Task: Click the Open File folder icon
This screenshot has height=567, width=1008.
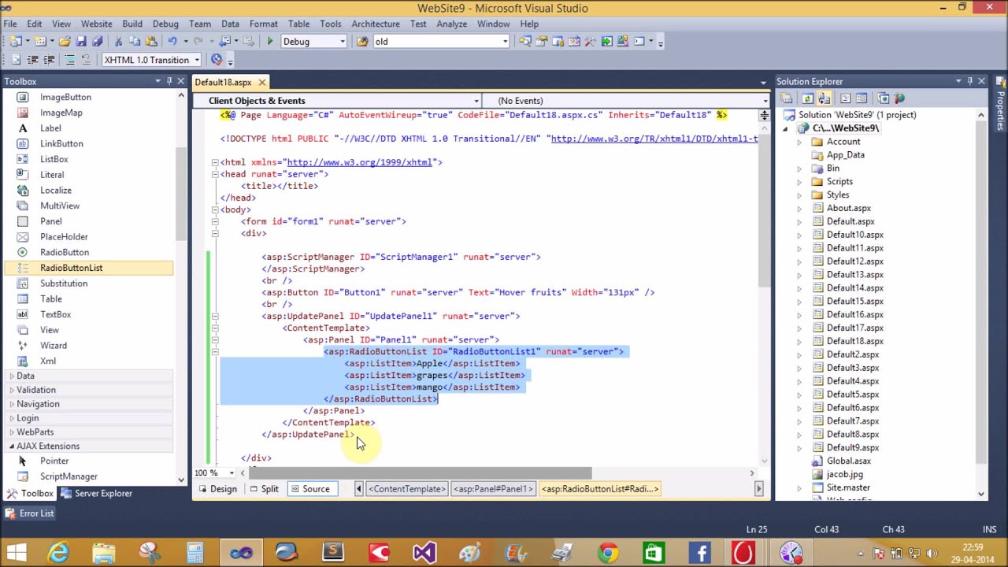Action: point(65,41)
